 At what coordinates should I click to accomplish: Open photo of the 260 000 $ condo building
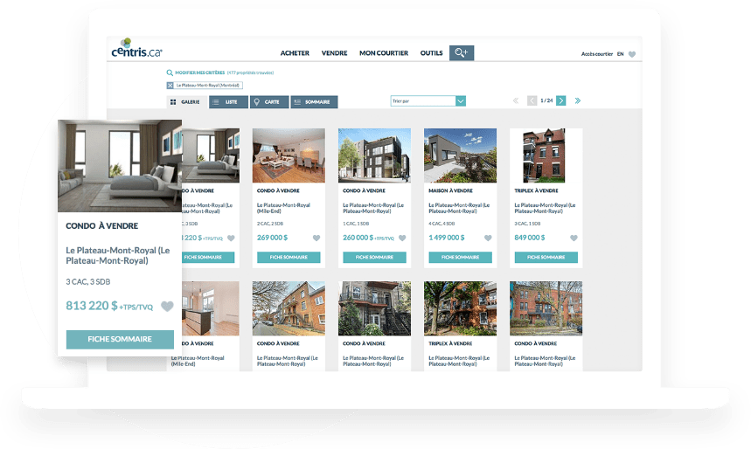pyautogui.click(x=374, y=155)
